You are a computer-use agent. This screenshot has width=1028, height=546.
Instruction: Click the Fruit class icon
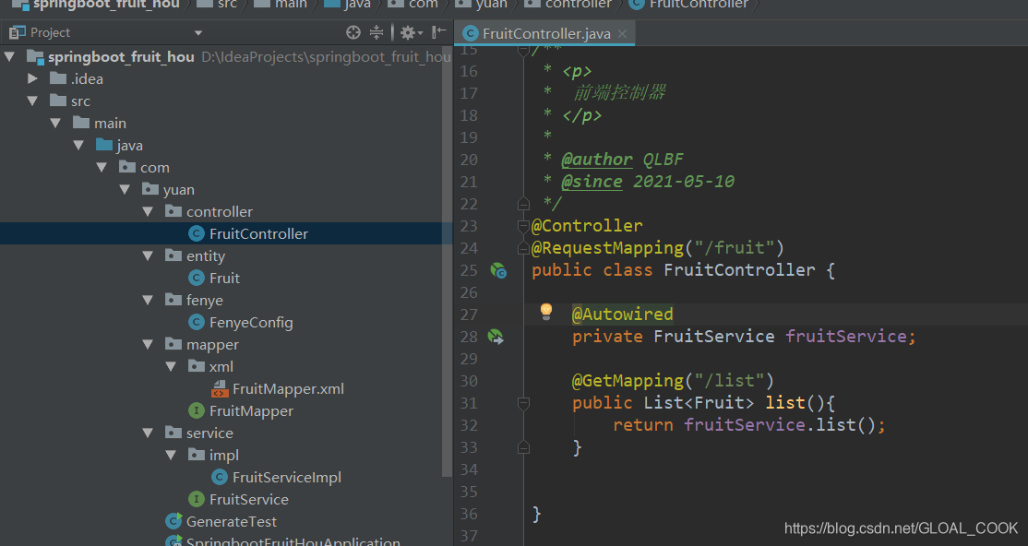[196, 278]
